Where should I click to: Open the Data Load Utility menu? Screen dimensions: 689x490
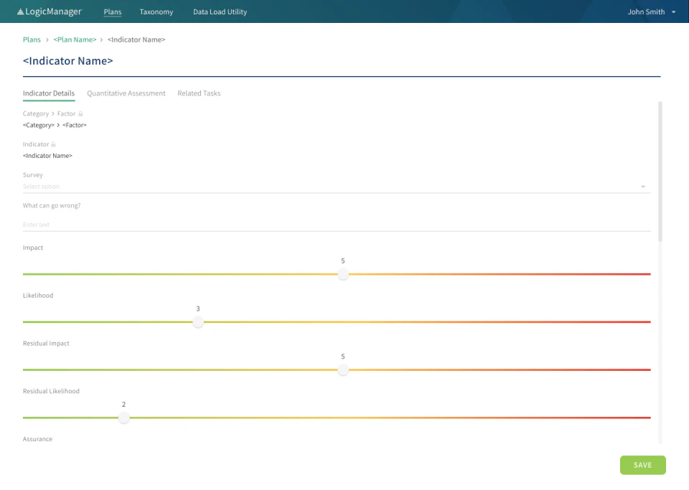220,11
